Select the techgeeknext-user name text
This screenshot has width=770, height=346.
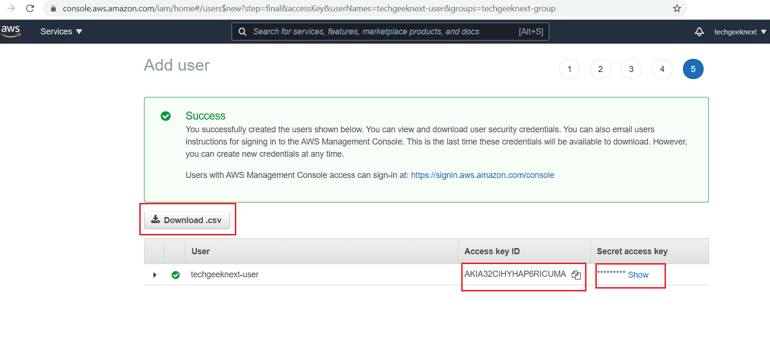pyautogui.click(x=225, y=274)
